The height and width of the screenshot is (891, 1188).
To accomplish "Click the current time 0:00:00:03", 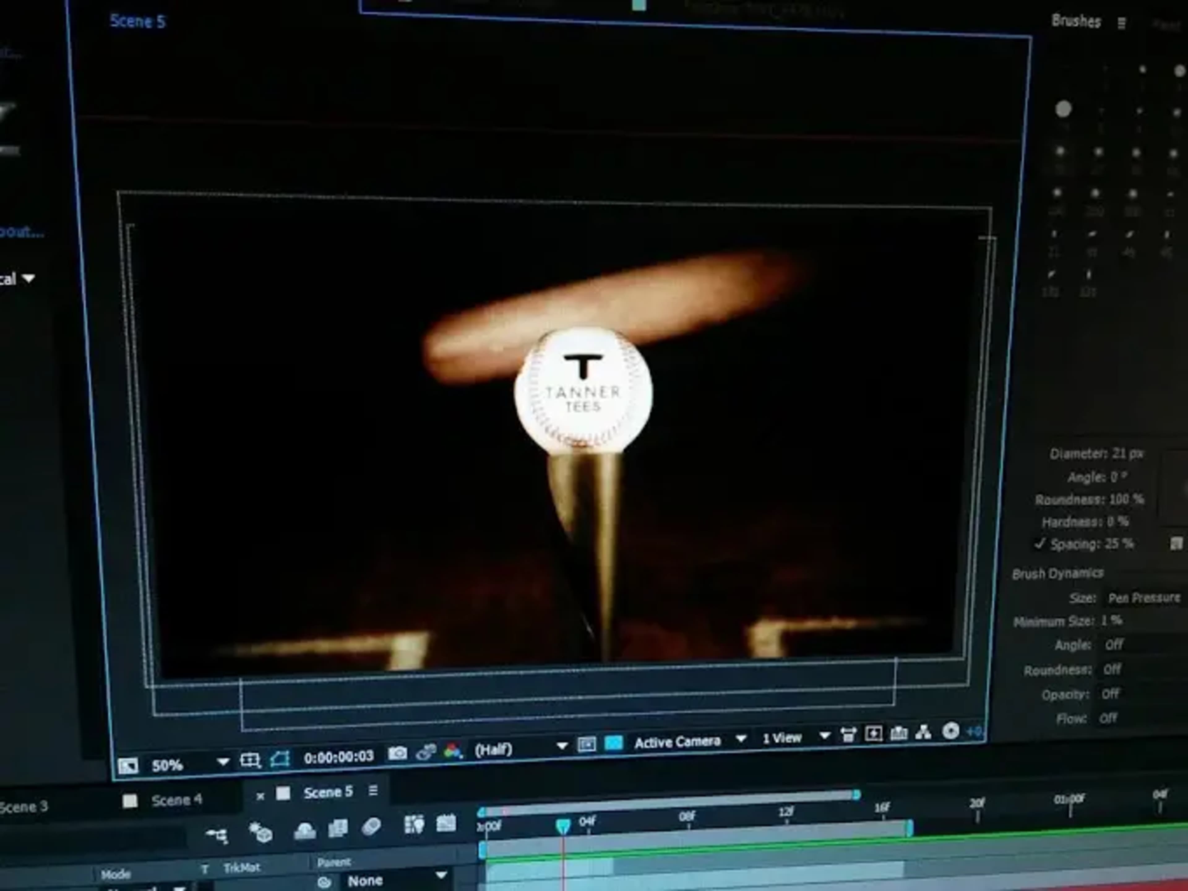I will [x=338, y=757].
